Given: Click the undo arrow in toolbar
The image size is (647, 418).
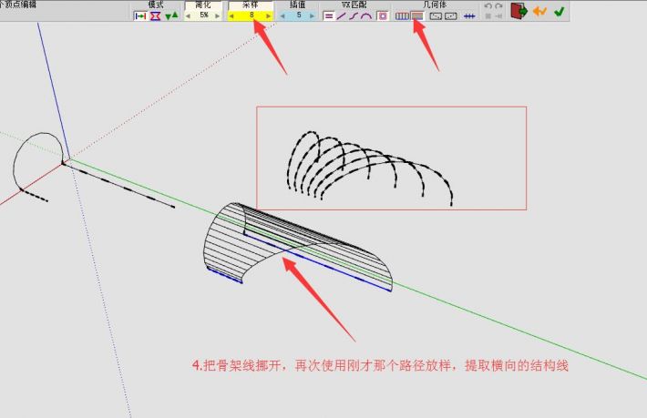Looking at the screenshot, I should pos(488,5).
